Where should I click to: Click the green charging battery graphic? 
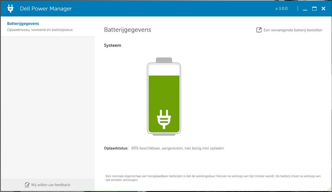pyautogui.click(x=164, y=96)
